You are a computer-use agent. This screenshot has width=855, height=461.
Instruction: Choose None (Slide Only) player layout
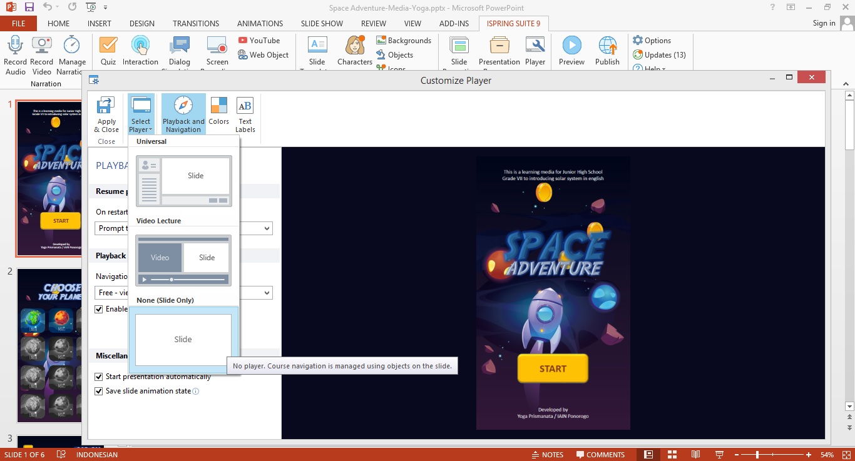tap(183, 340)
